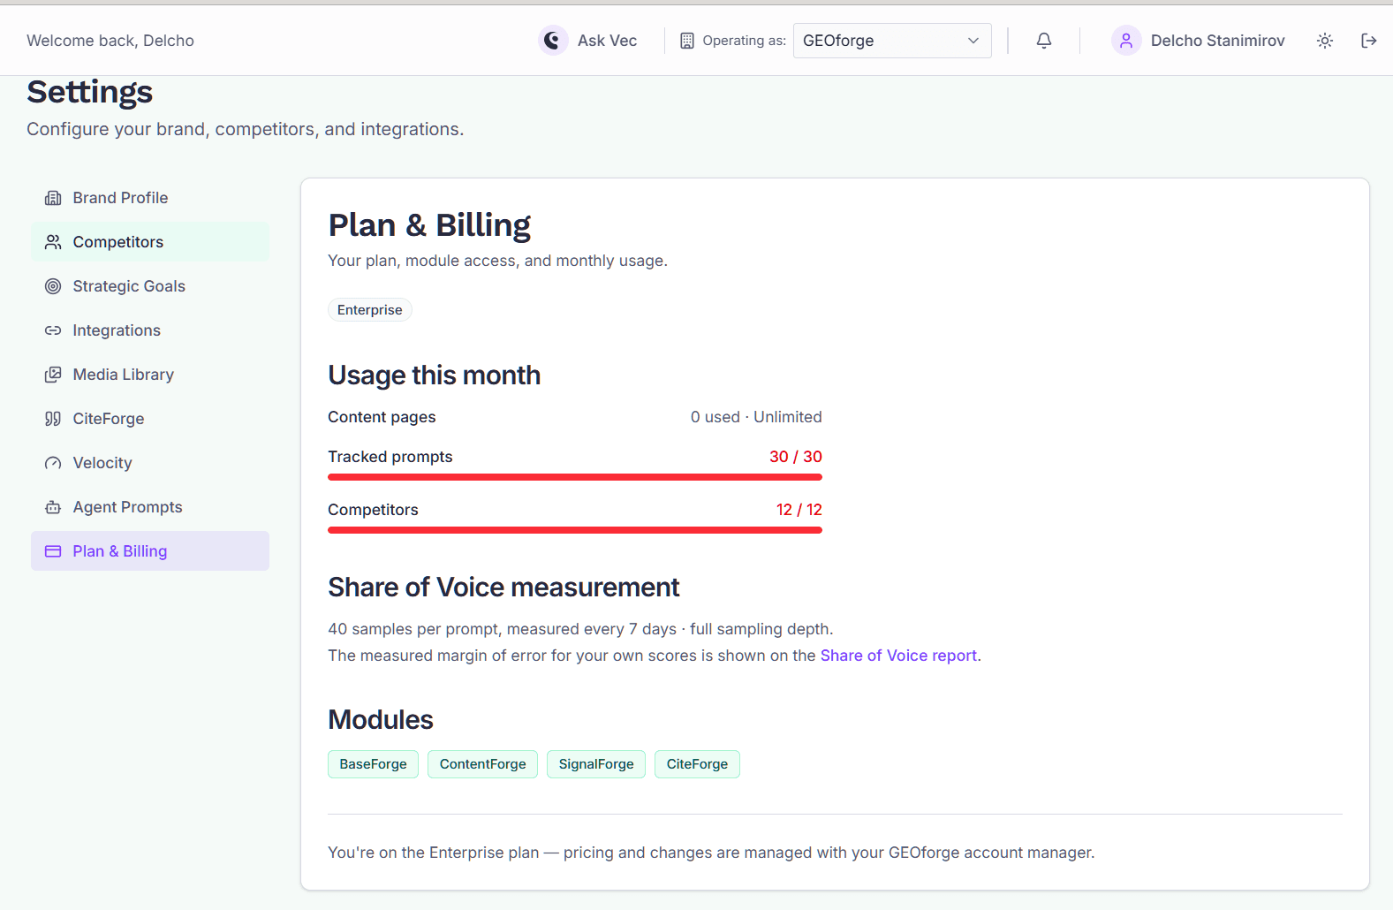Open the Operating as GEOforge dropdown
The width and height of the screenshot is (1393, 910).
click(x=892, y=41)
